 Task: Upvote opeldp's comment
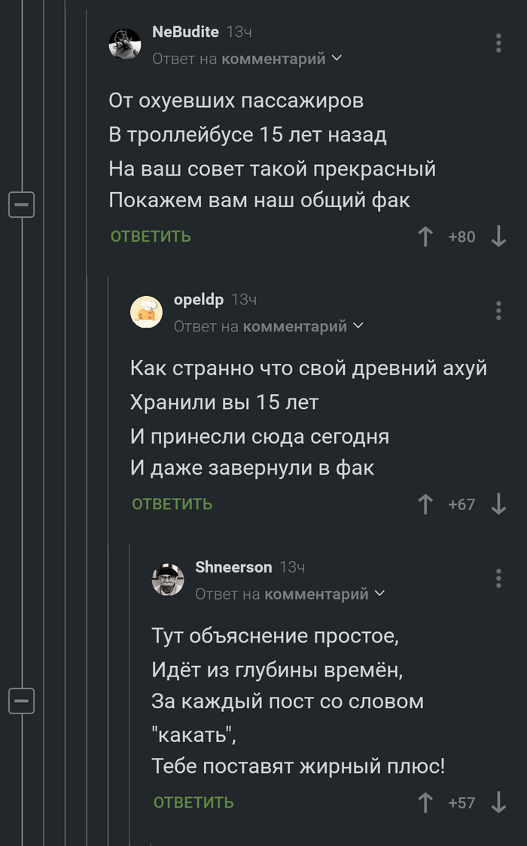(425, 505)
